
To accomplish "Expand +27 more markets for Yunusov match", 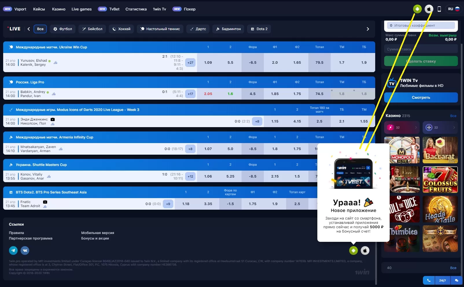I will click(x=190, y=63).
